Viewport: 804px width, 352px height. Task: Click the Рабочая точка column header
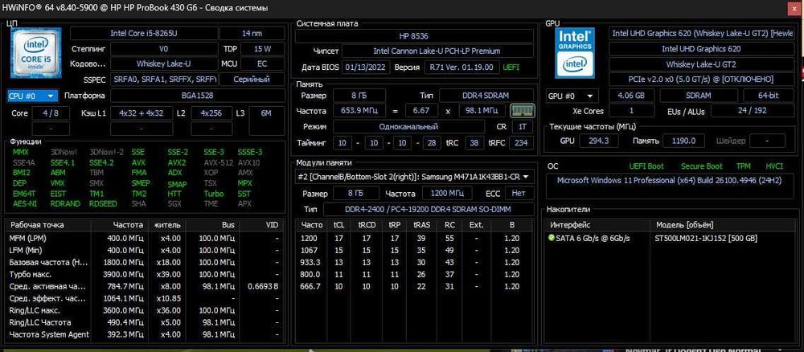point(48,225)
